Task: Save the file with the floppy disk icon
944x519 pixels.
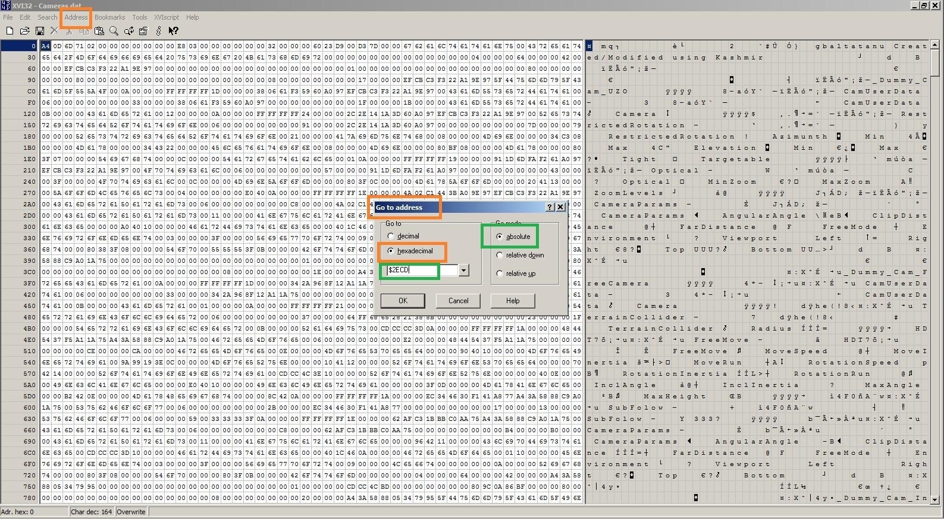Action: (x=39, y=31)
